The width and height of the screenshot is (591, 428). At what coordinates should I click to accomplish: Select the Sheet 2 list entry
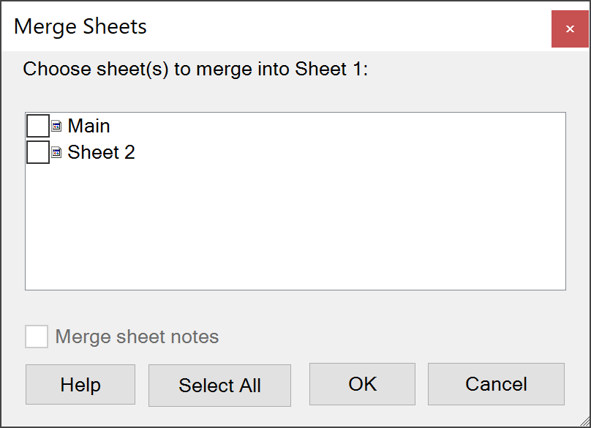click(x=101, y=153)
